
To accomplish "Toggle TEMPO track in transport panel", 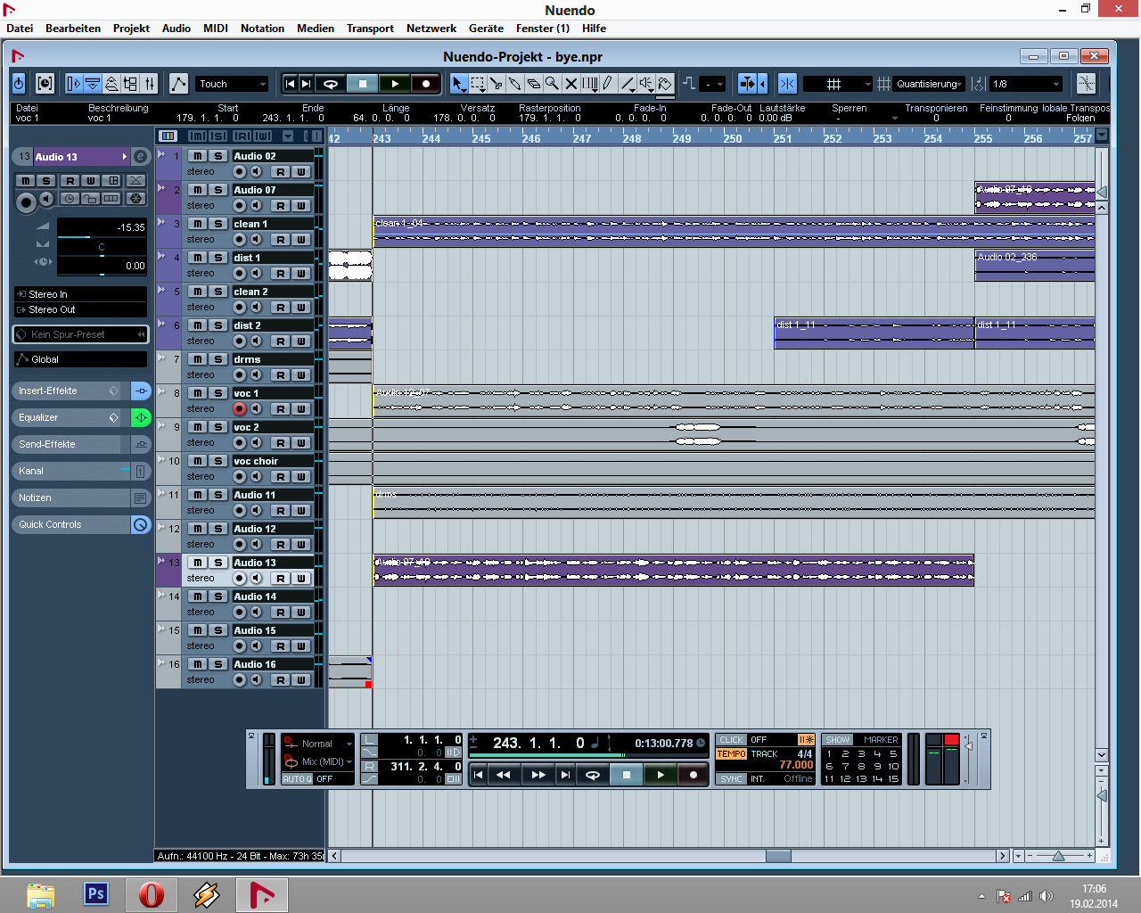I will coord(731,754).
